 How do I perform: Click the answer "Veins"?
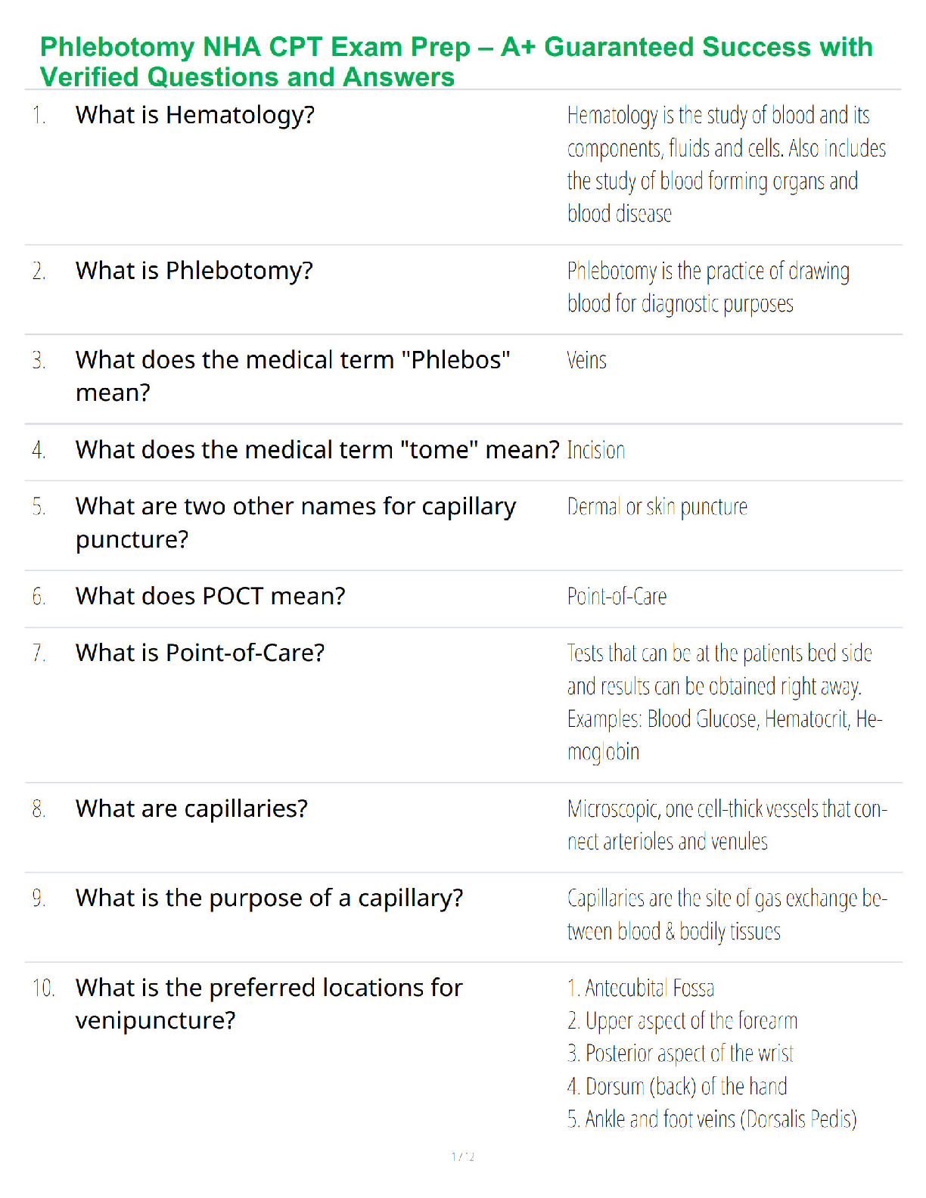pyautogui.click(x=586, y=361)
